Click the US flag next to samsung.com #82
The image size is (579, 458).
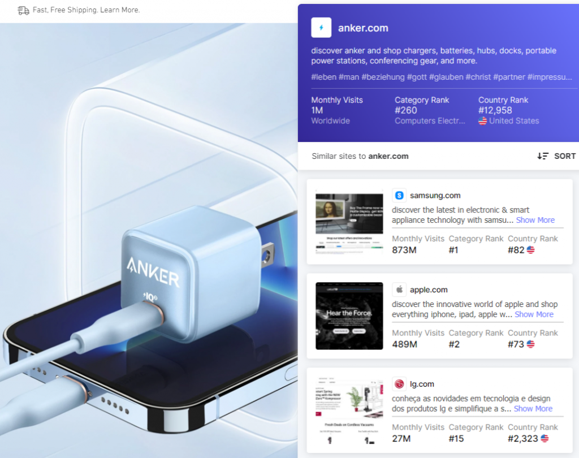coord(530,250)
